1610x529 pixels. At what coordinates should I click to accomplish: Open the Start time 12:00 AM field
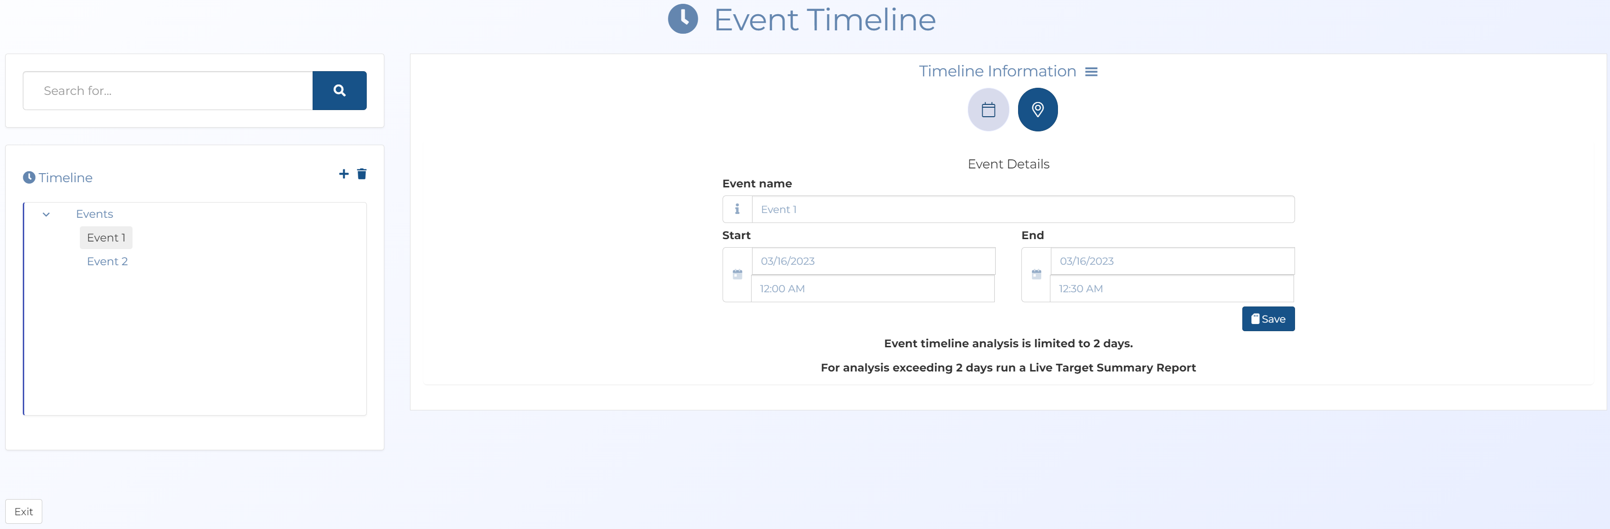[x=873, y=289]
